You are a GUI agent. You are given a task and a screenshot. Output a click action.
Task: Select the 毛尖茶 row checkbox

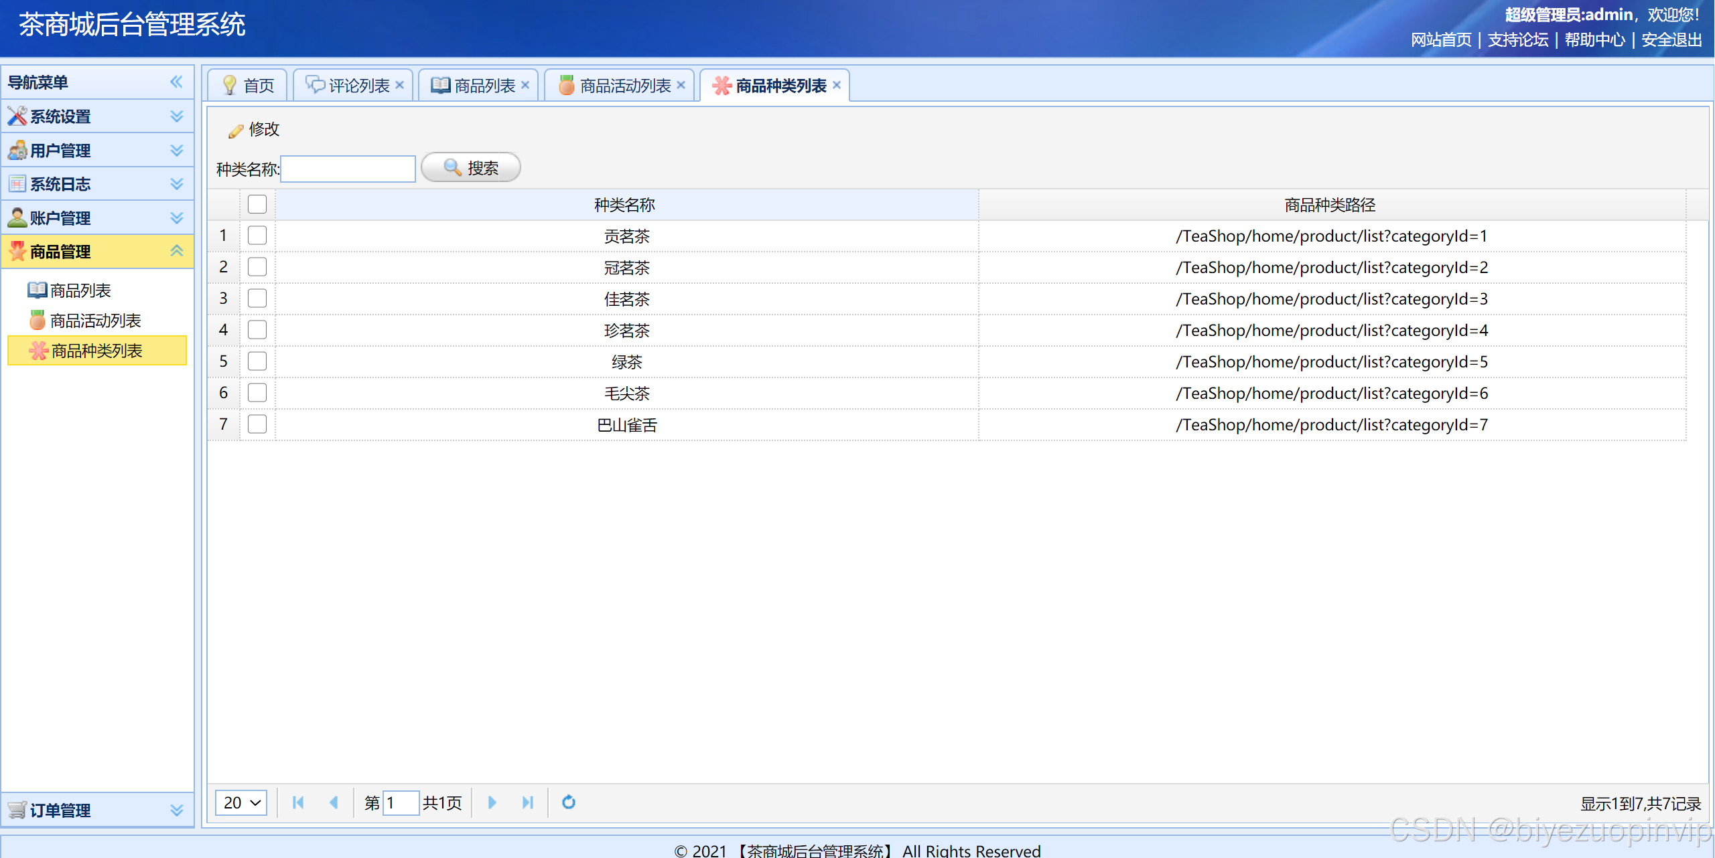[257, 393]
